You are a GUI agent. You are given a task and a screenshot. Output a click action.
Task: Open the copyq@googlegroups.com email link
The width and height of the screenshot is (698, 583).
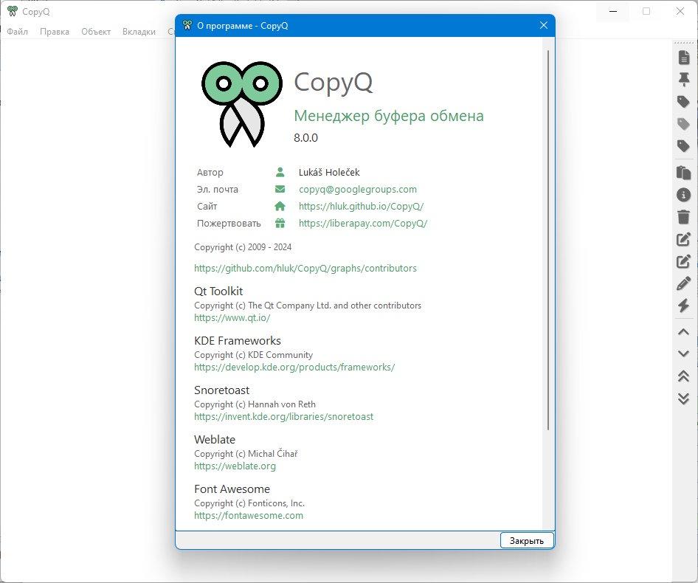[x=357, y=189]
